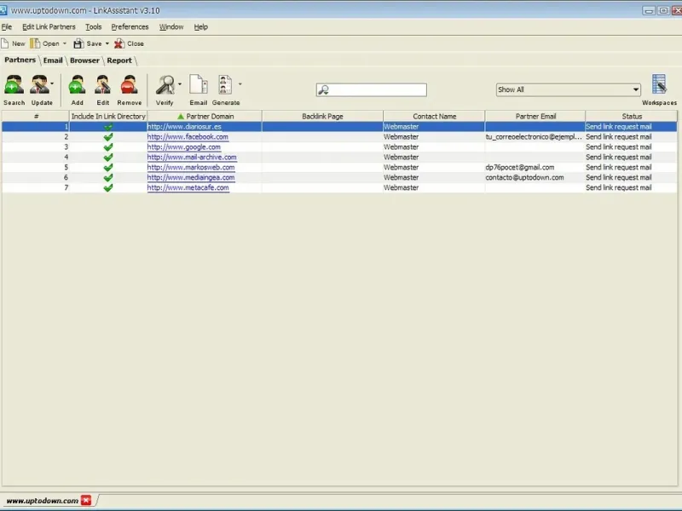Click the Email toolbar icon
The image size is (682, 511).
pyautogui.click(x=198, y=86)
